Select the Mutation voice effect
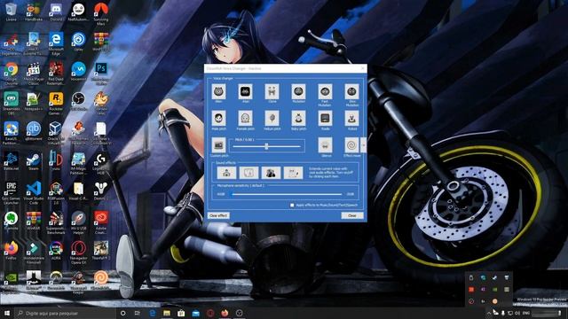 [x=298, y=91]
